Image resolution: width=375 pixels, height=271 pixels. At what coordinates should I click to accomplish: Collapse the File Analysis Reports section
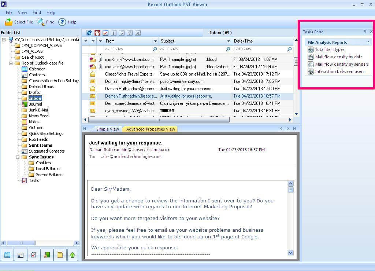368,42
